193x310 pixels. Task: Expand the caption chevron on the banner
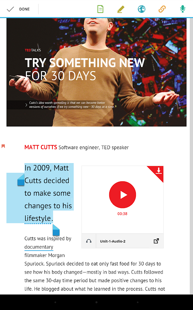point(26,105)
